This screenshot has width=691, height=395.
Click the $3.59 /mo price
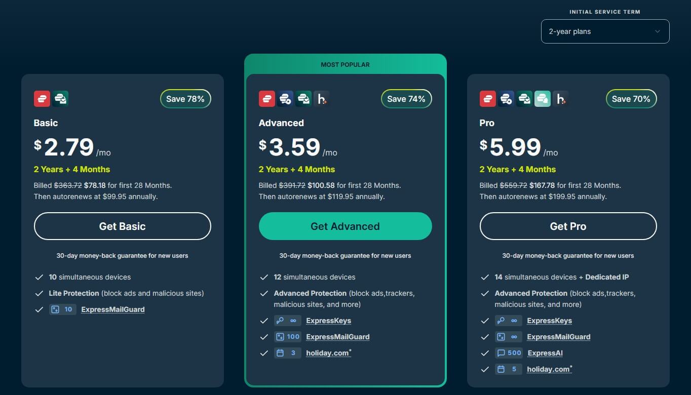(x=298, y=147)
